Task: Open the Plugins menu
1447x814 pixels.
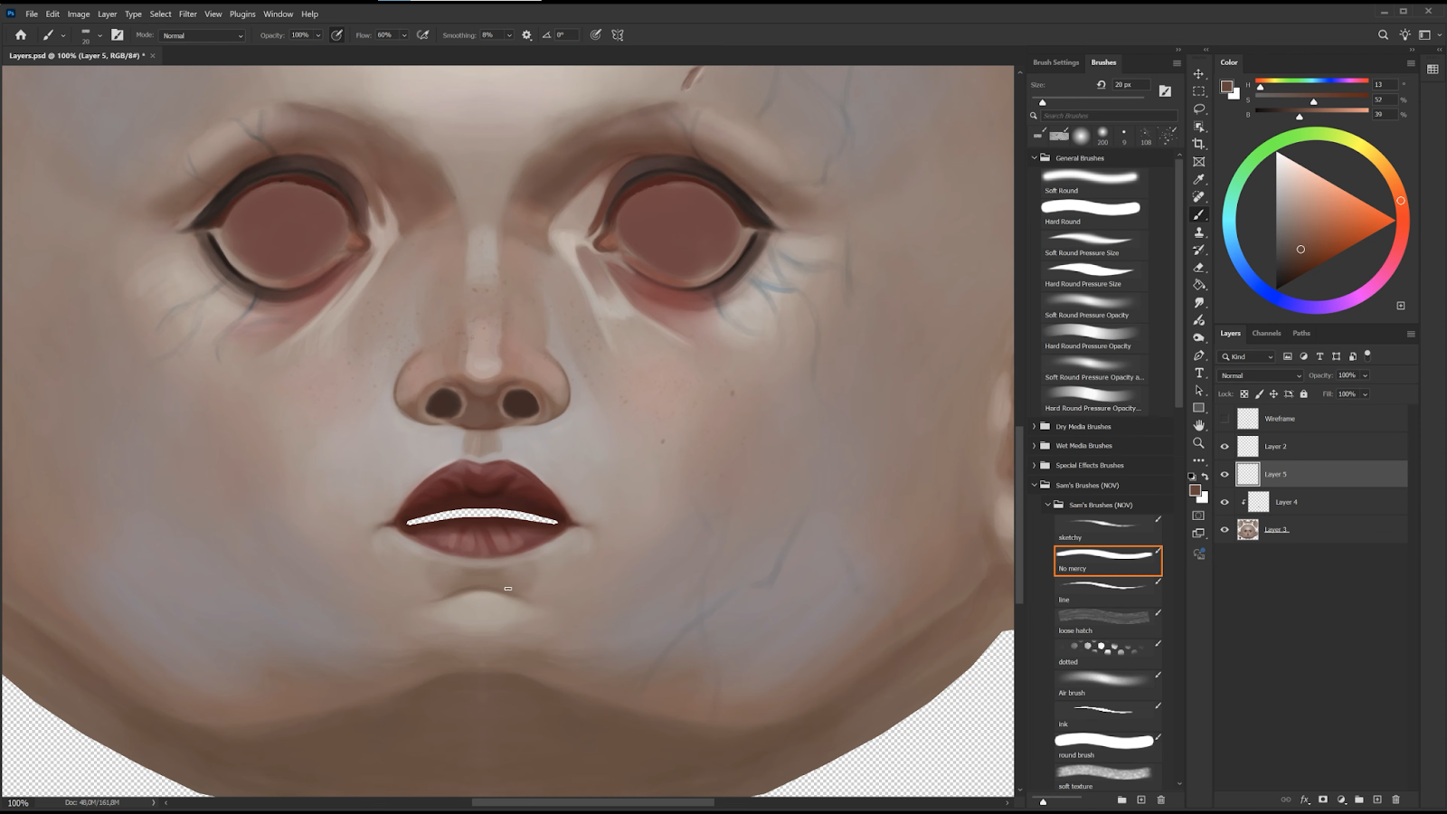Action: (x=242, y=14)
